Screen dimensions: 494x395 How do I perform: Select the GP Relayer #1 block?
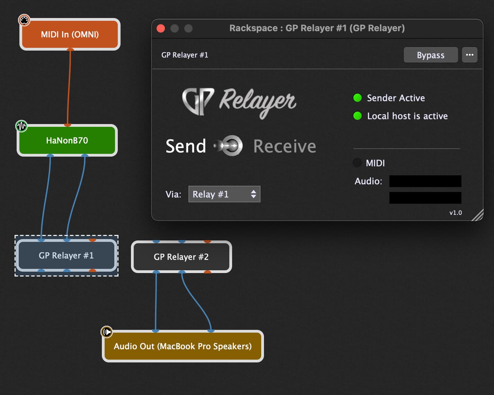(x=66, y=255)
